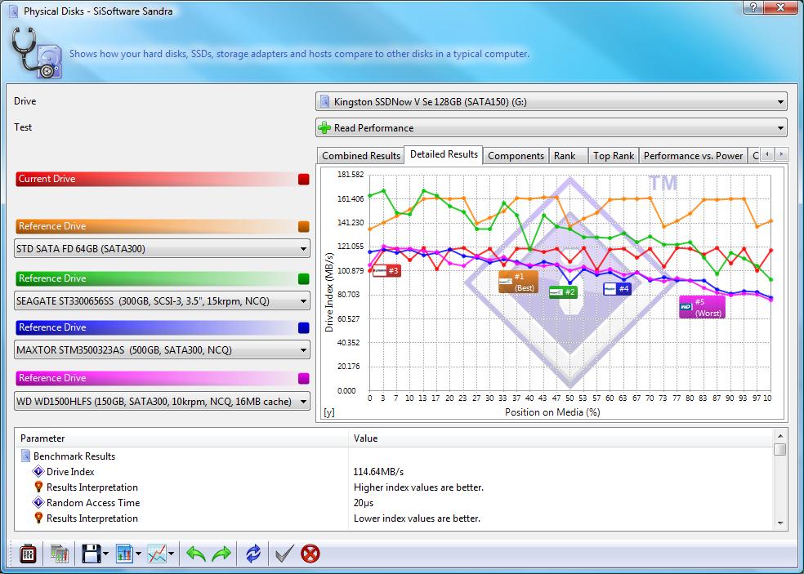Screen dimensions: 804x574
Task: Expand the WD WD1500HLFS reference dropdown
Action: pyautogui.click(x=162, y=401)
